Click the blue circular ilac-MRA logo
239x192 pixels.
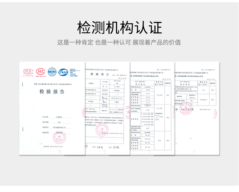[x=52, y=72]
